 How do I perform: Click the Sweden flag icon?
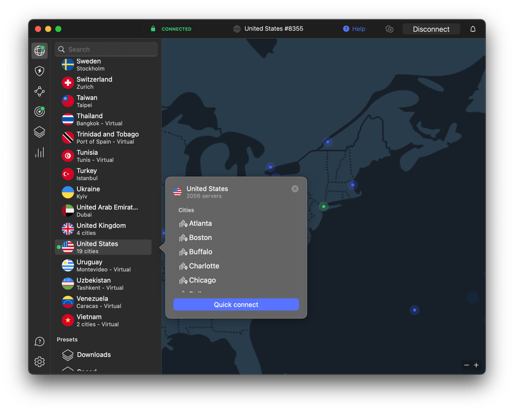point(68,65)
